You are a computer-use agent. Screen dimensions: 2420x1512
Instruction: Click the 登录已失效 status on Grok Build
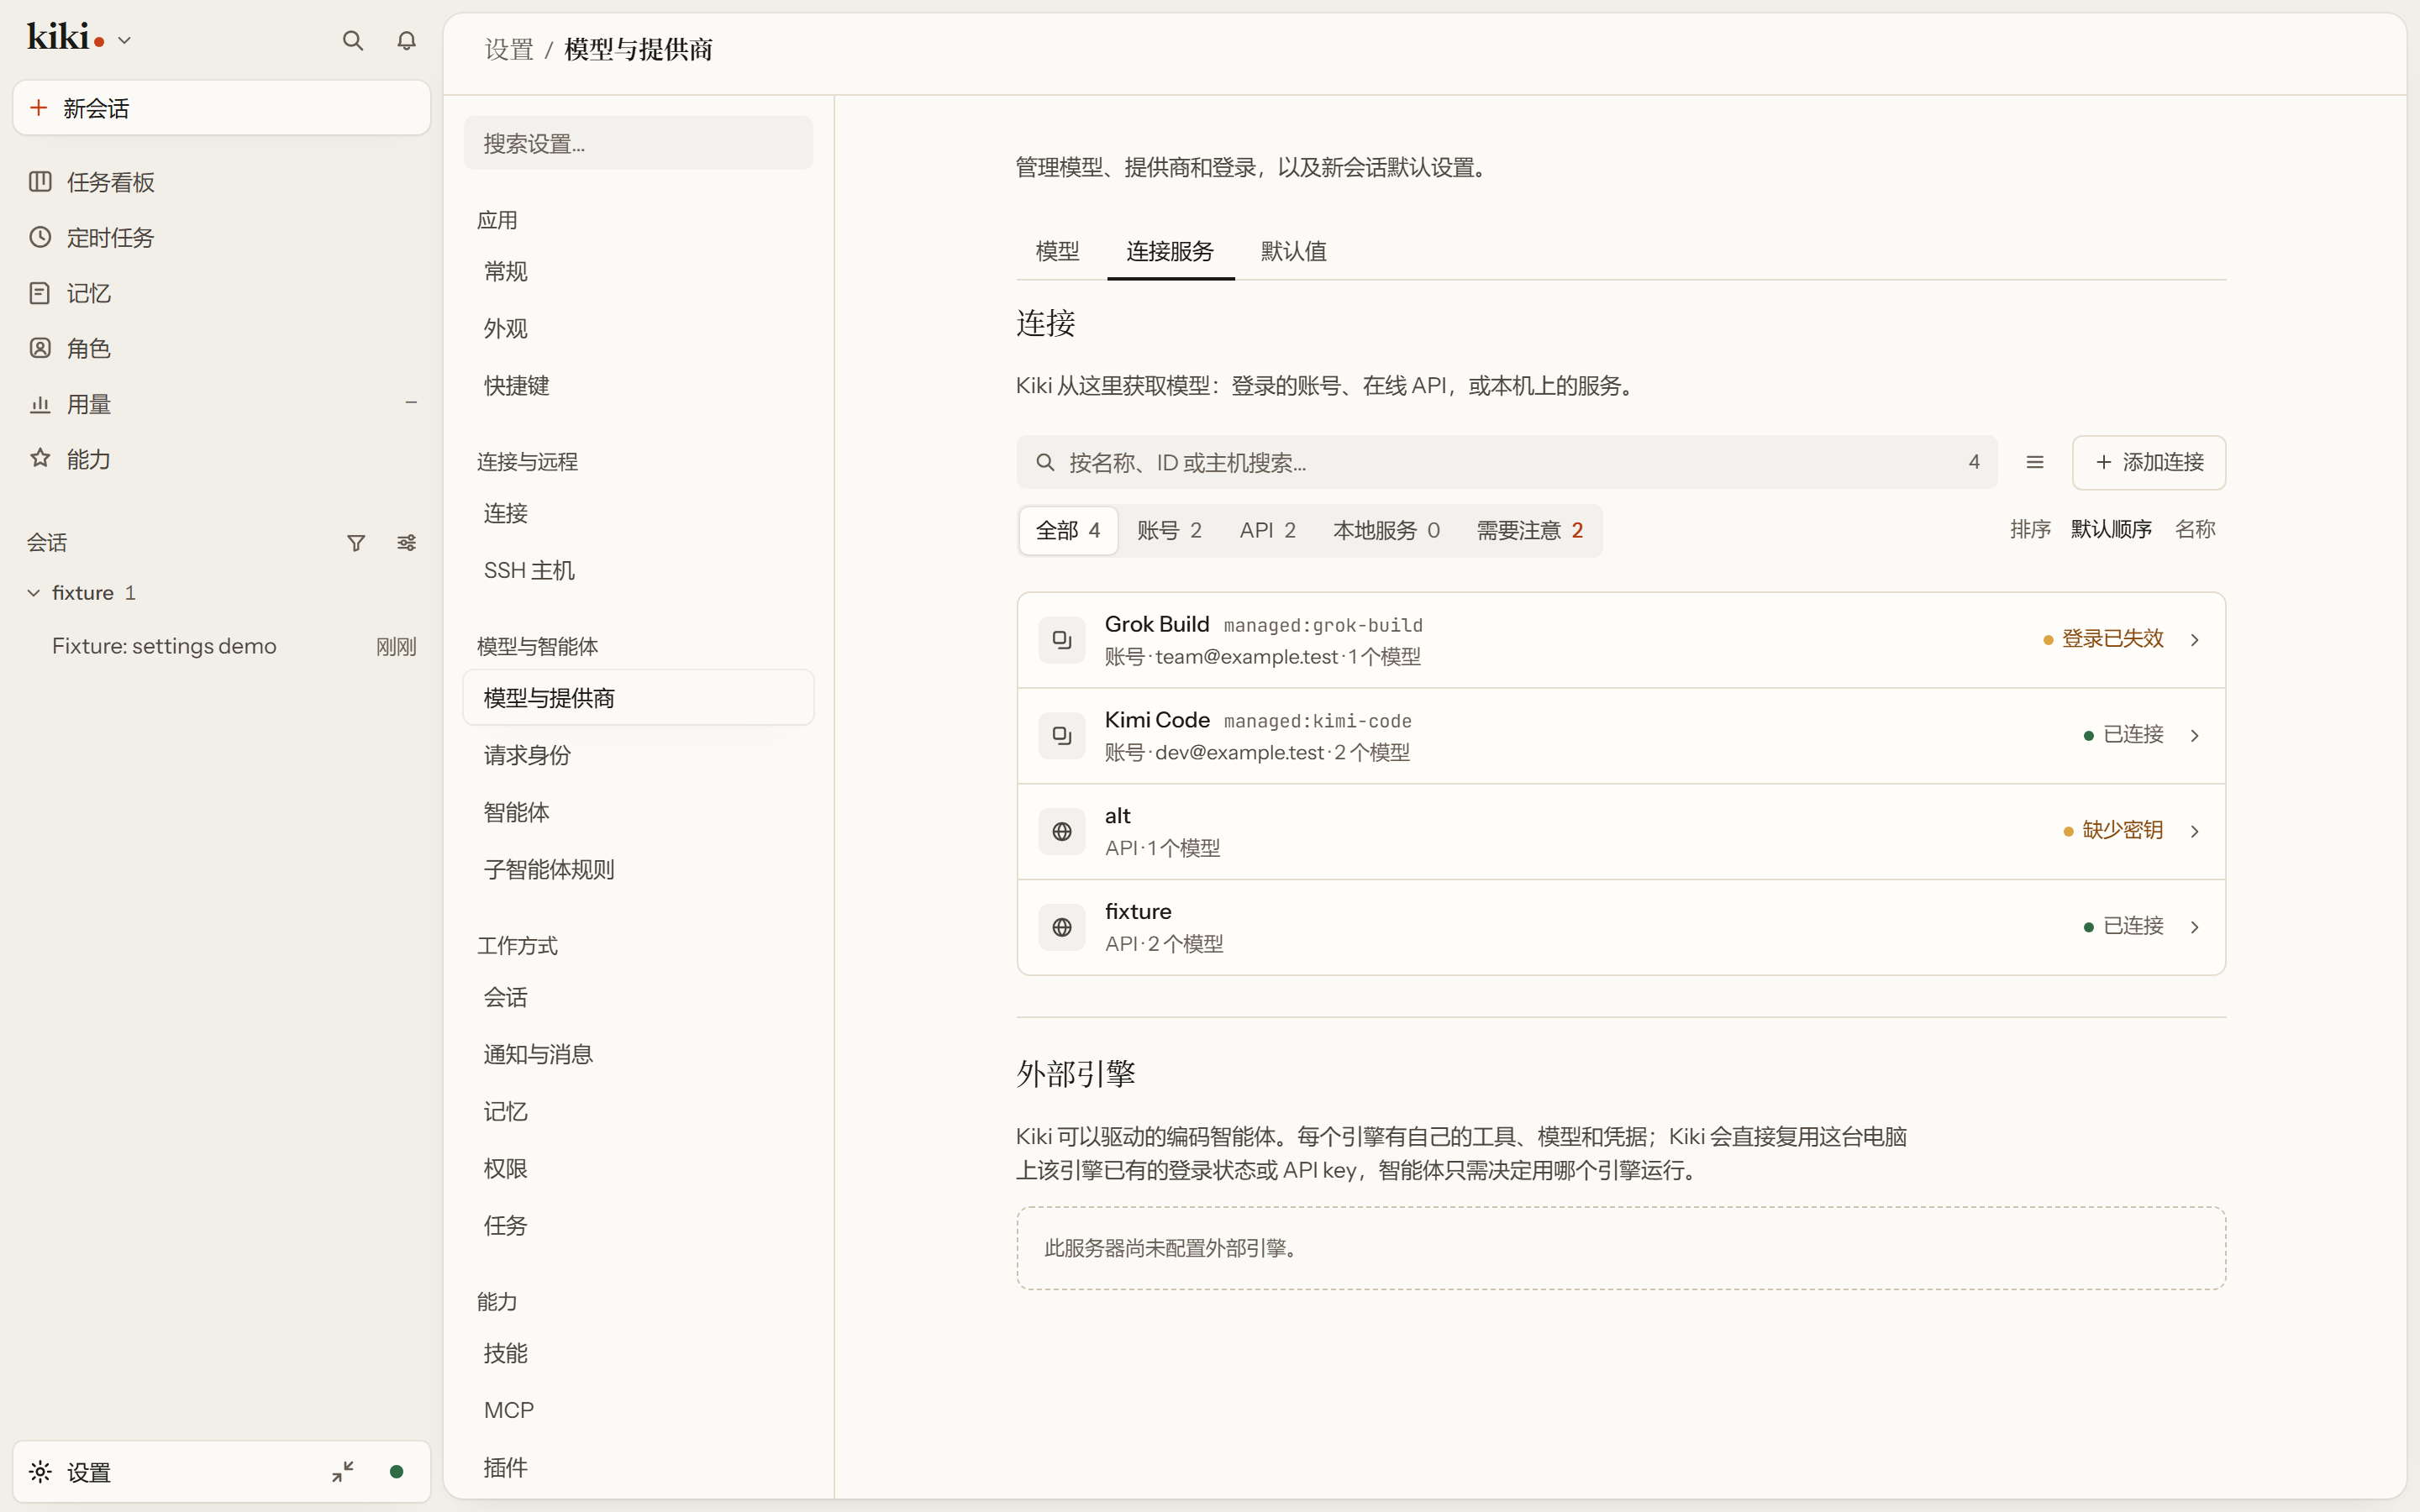click(2103, 638)
